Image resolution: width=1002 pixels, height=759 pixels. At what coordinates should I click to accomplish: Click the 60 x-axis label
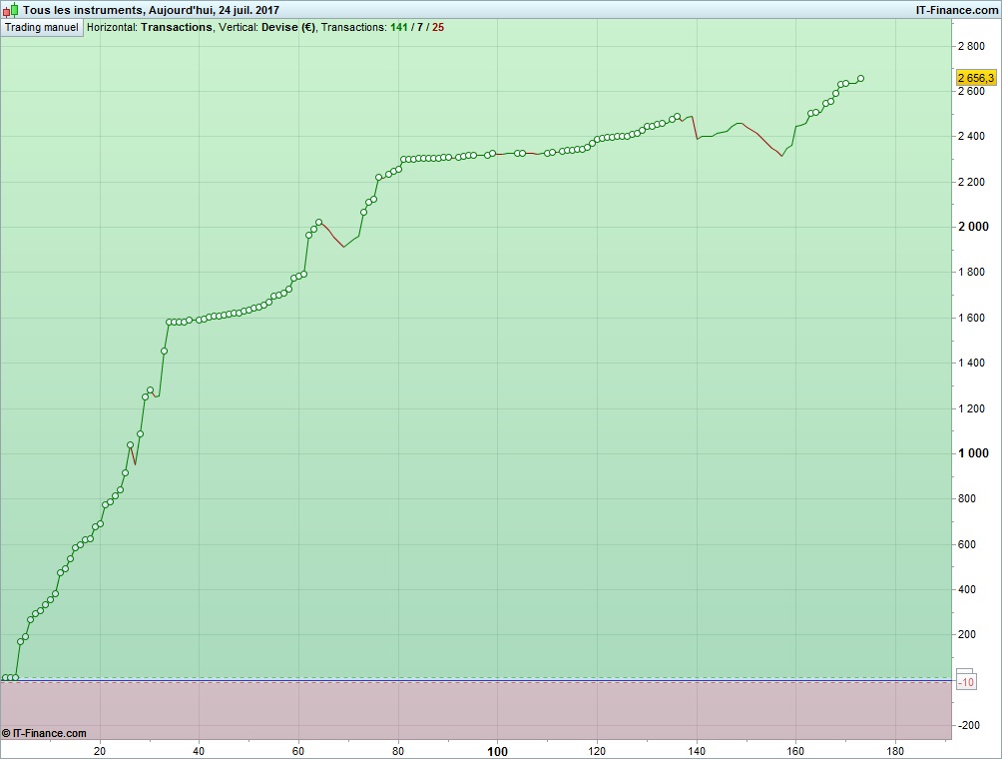coord(298,751)
